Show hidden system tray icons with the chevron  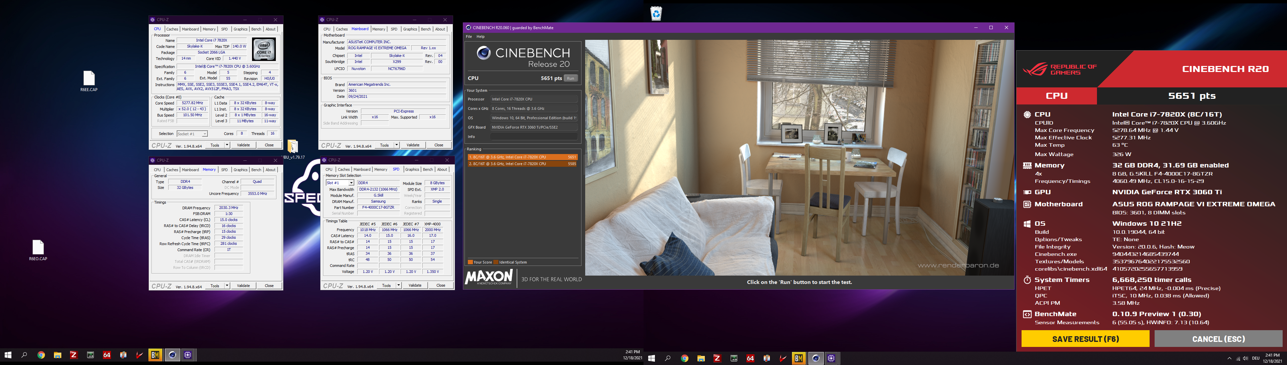tap(1230, 359)
